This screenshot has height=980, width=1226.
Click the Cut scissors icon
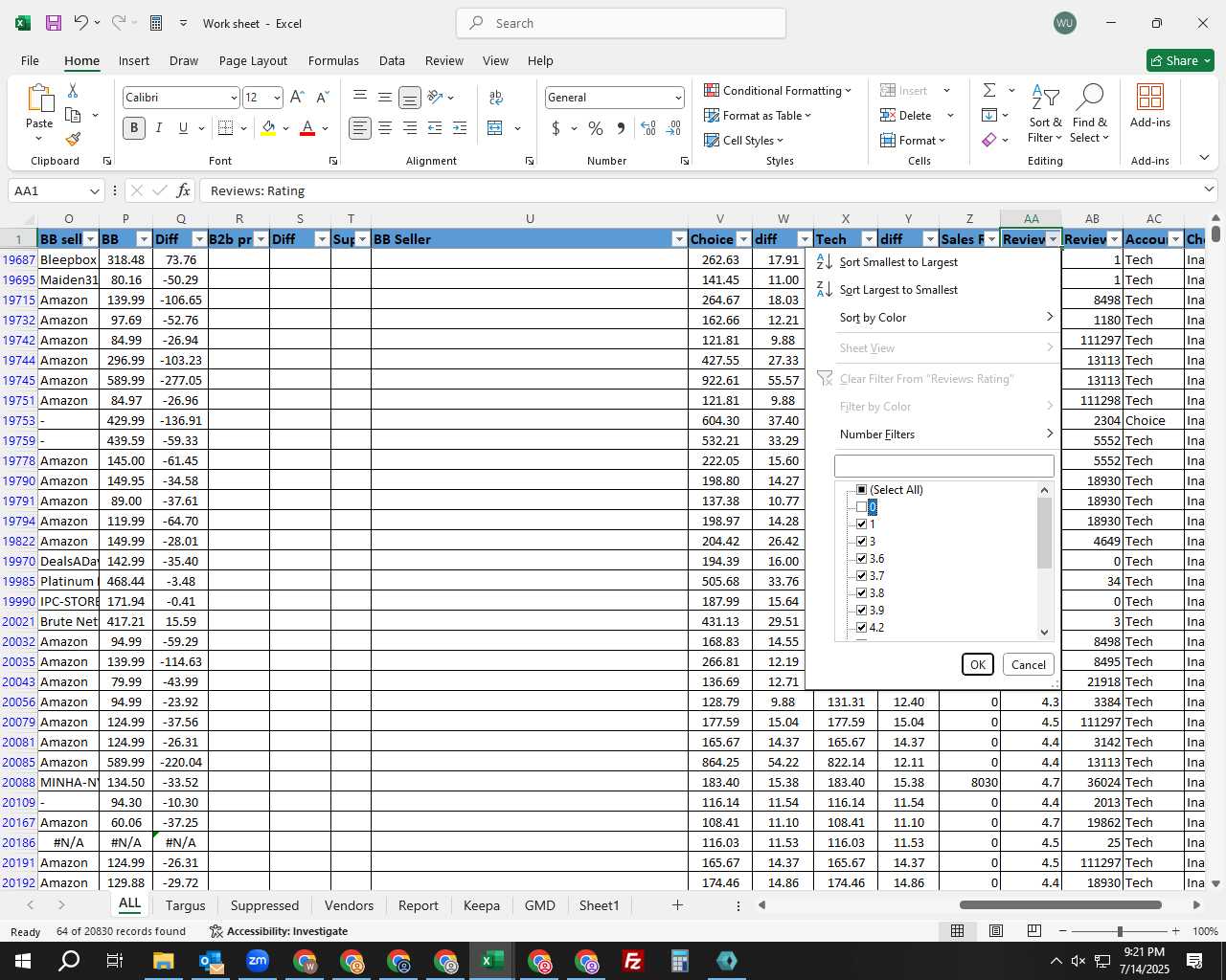click(x=73, y=90)
